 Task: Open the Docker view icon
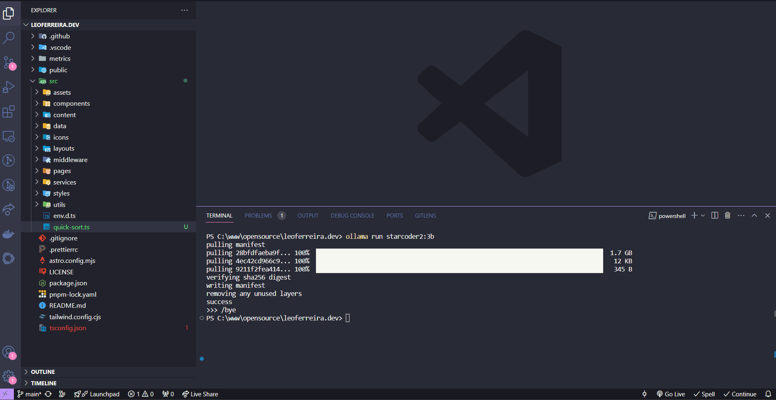coord(9,234)
